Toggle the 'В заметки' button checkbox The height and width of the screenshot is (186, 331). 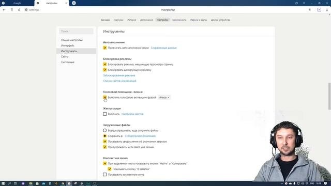tap(109, 169)
